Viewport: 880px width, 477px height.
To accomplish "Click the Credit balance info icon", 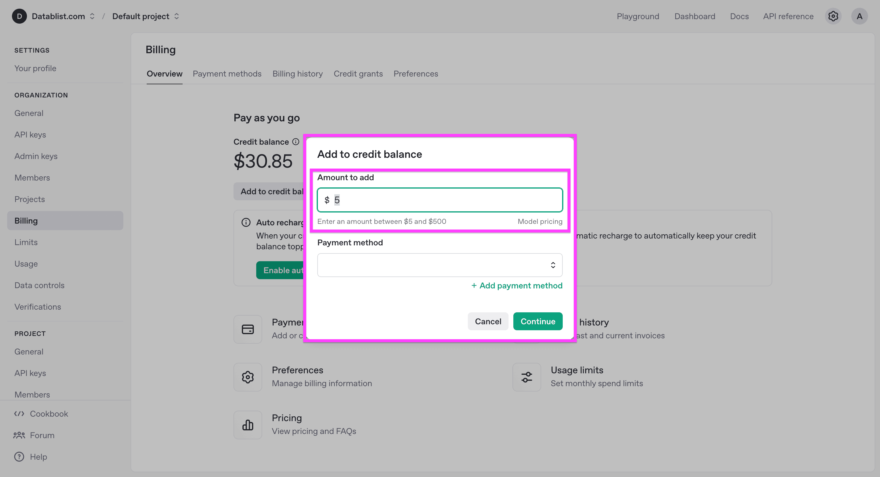I will 296,142.
